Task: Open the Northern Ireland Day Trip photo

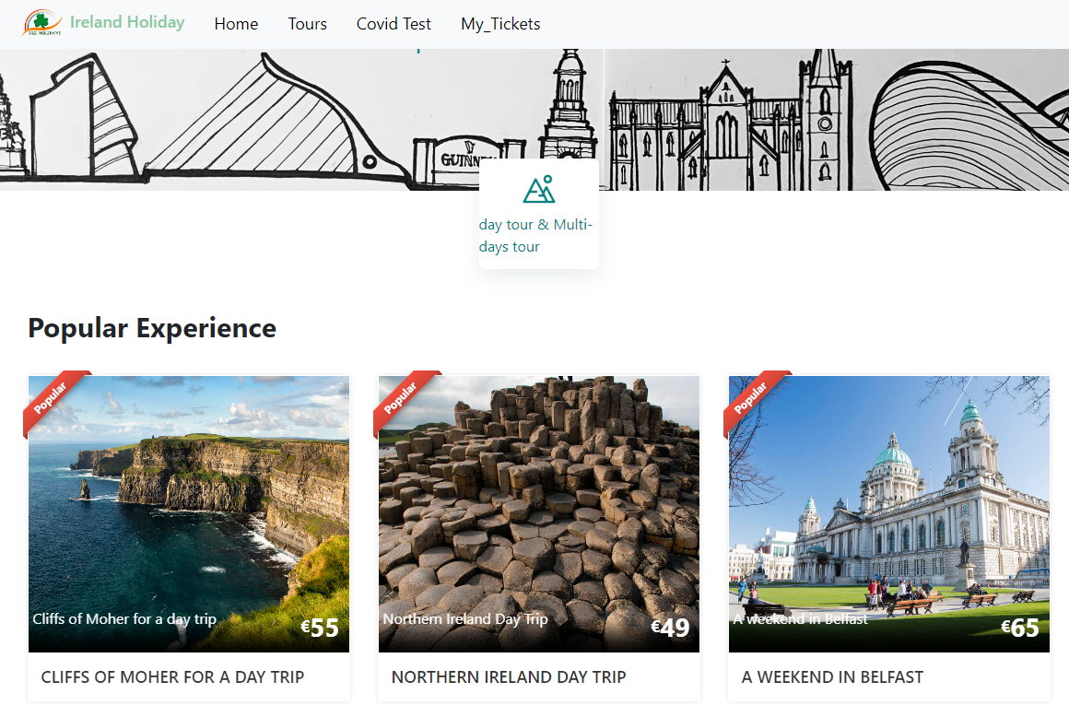Action: coord(538,514)
